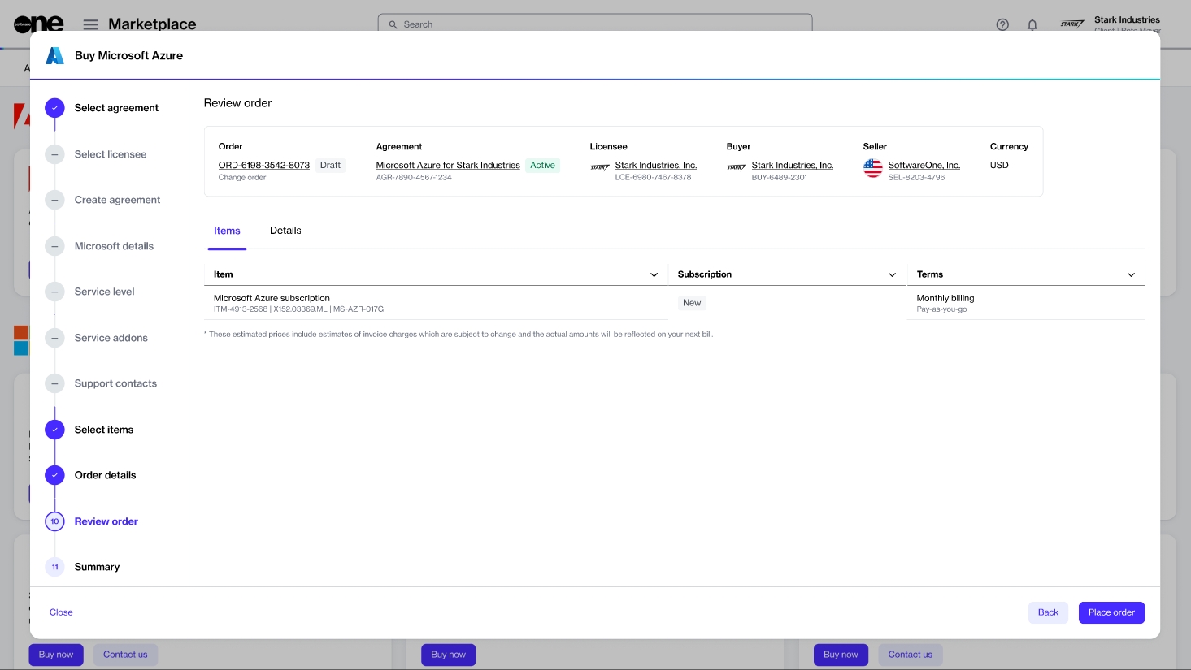This screenshot has height=670, width=1191.
Task: Open Microsoft Azure for Stark Industries agreement link
Action: click(x=447, y=165)
